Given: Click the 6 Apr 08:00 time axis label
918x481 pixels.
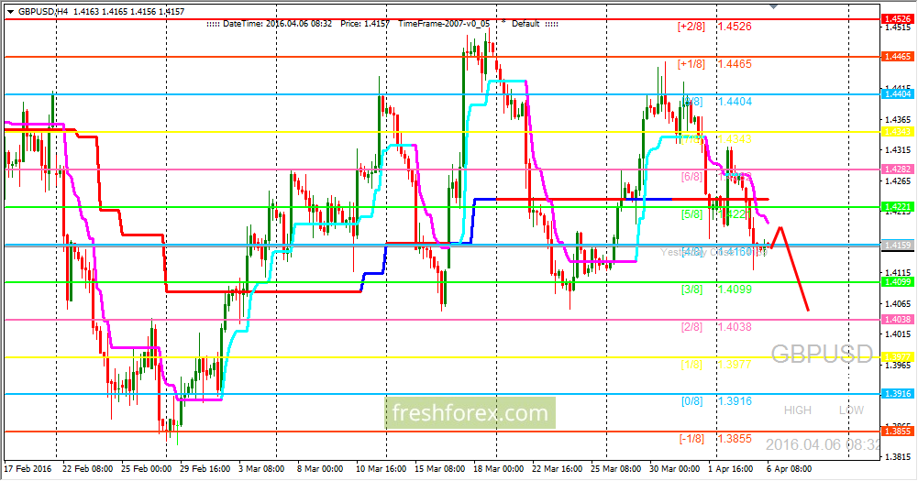Looking at the screenshot, I should pos(790,469).
